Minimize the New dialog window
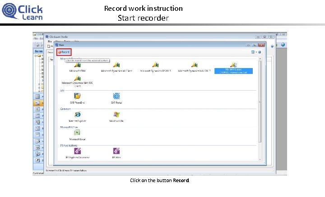The width and height of the screenshot is (325, 197). pyautogui.click(x=248, y=45)
